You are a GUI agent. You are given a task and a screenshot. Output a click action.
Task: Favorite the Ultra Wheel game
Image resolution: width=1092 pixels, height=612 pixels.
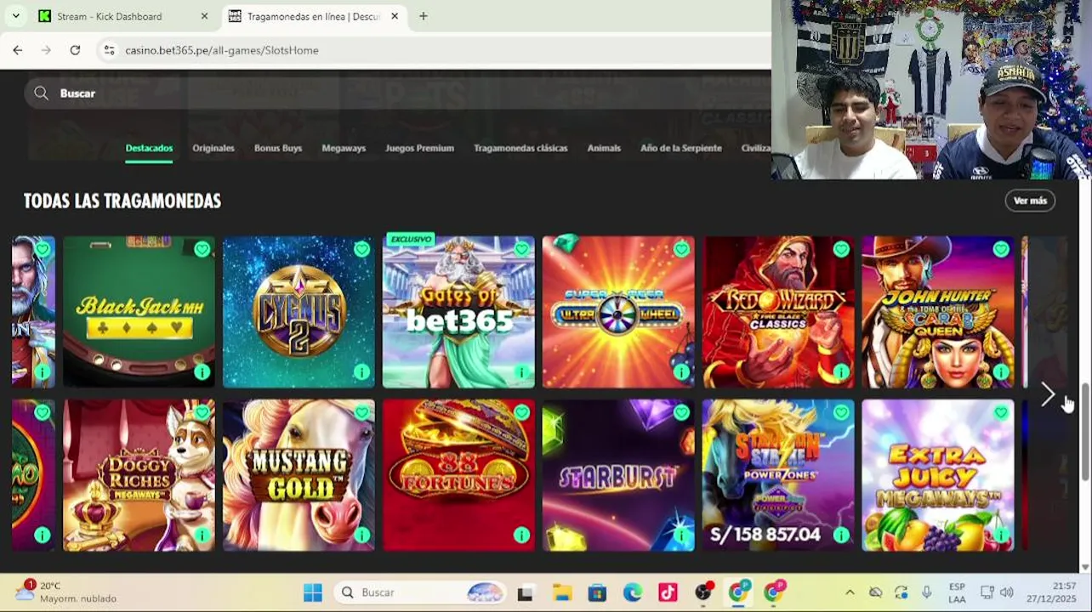pyautogui.click(x=681, y=249)
